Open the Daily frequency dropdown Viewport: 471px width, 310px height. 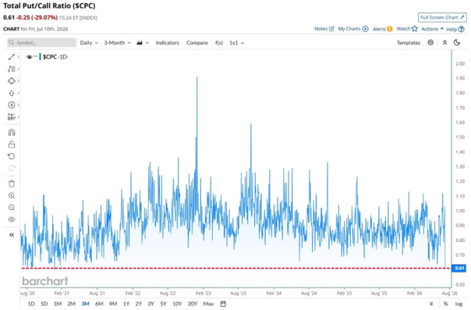89,43
